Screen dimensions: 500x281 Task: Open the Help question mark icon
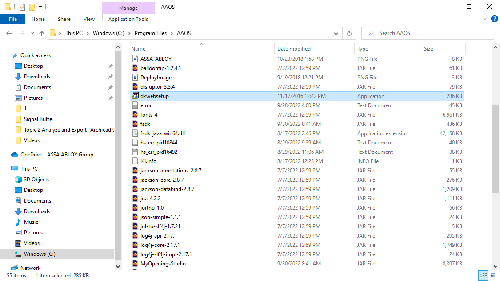tap(495, 19)
